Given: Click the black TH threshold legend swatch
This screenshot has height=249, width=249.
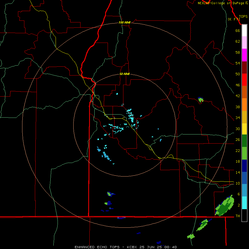Looking at the screenshot, I should 244,215.
